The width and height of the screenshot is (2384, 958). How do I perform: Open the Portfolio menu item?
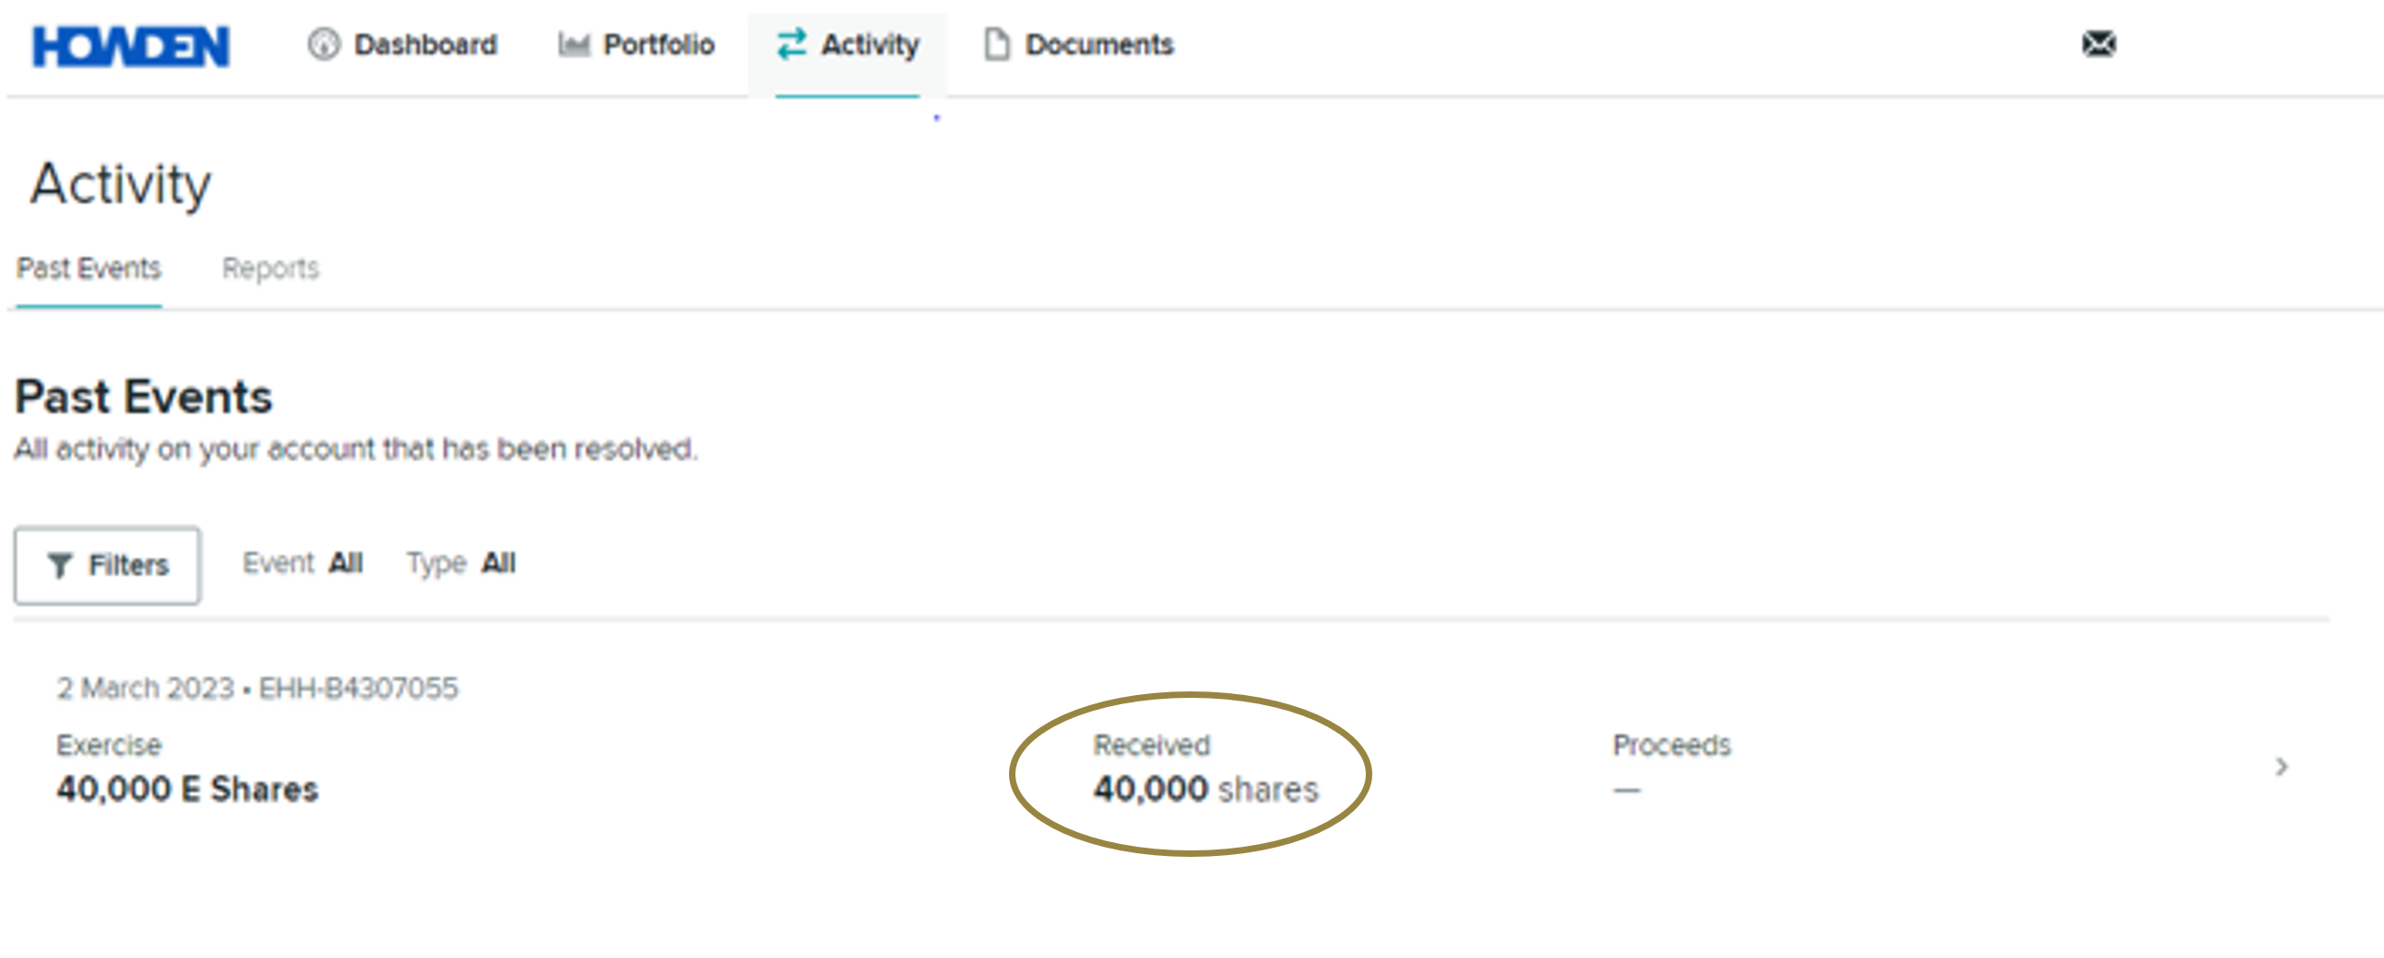tap(658, 44)
